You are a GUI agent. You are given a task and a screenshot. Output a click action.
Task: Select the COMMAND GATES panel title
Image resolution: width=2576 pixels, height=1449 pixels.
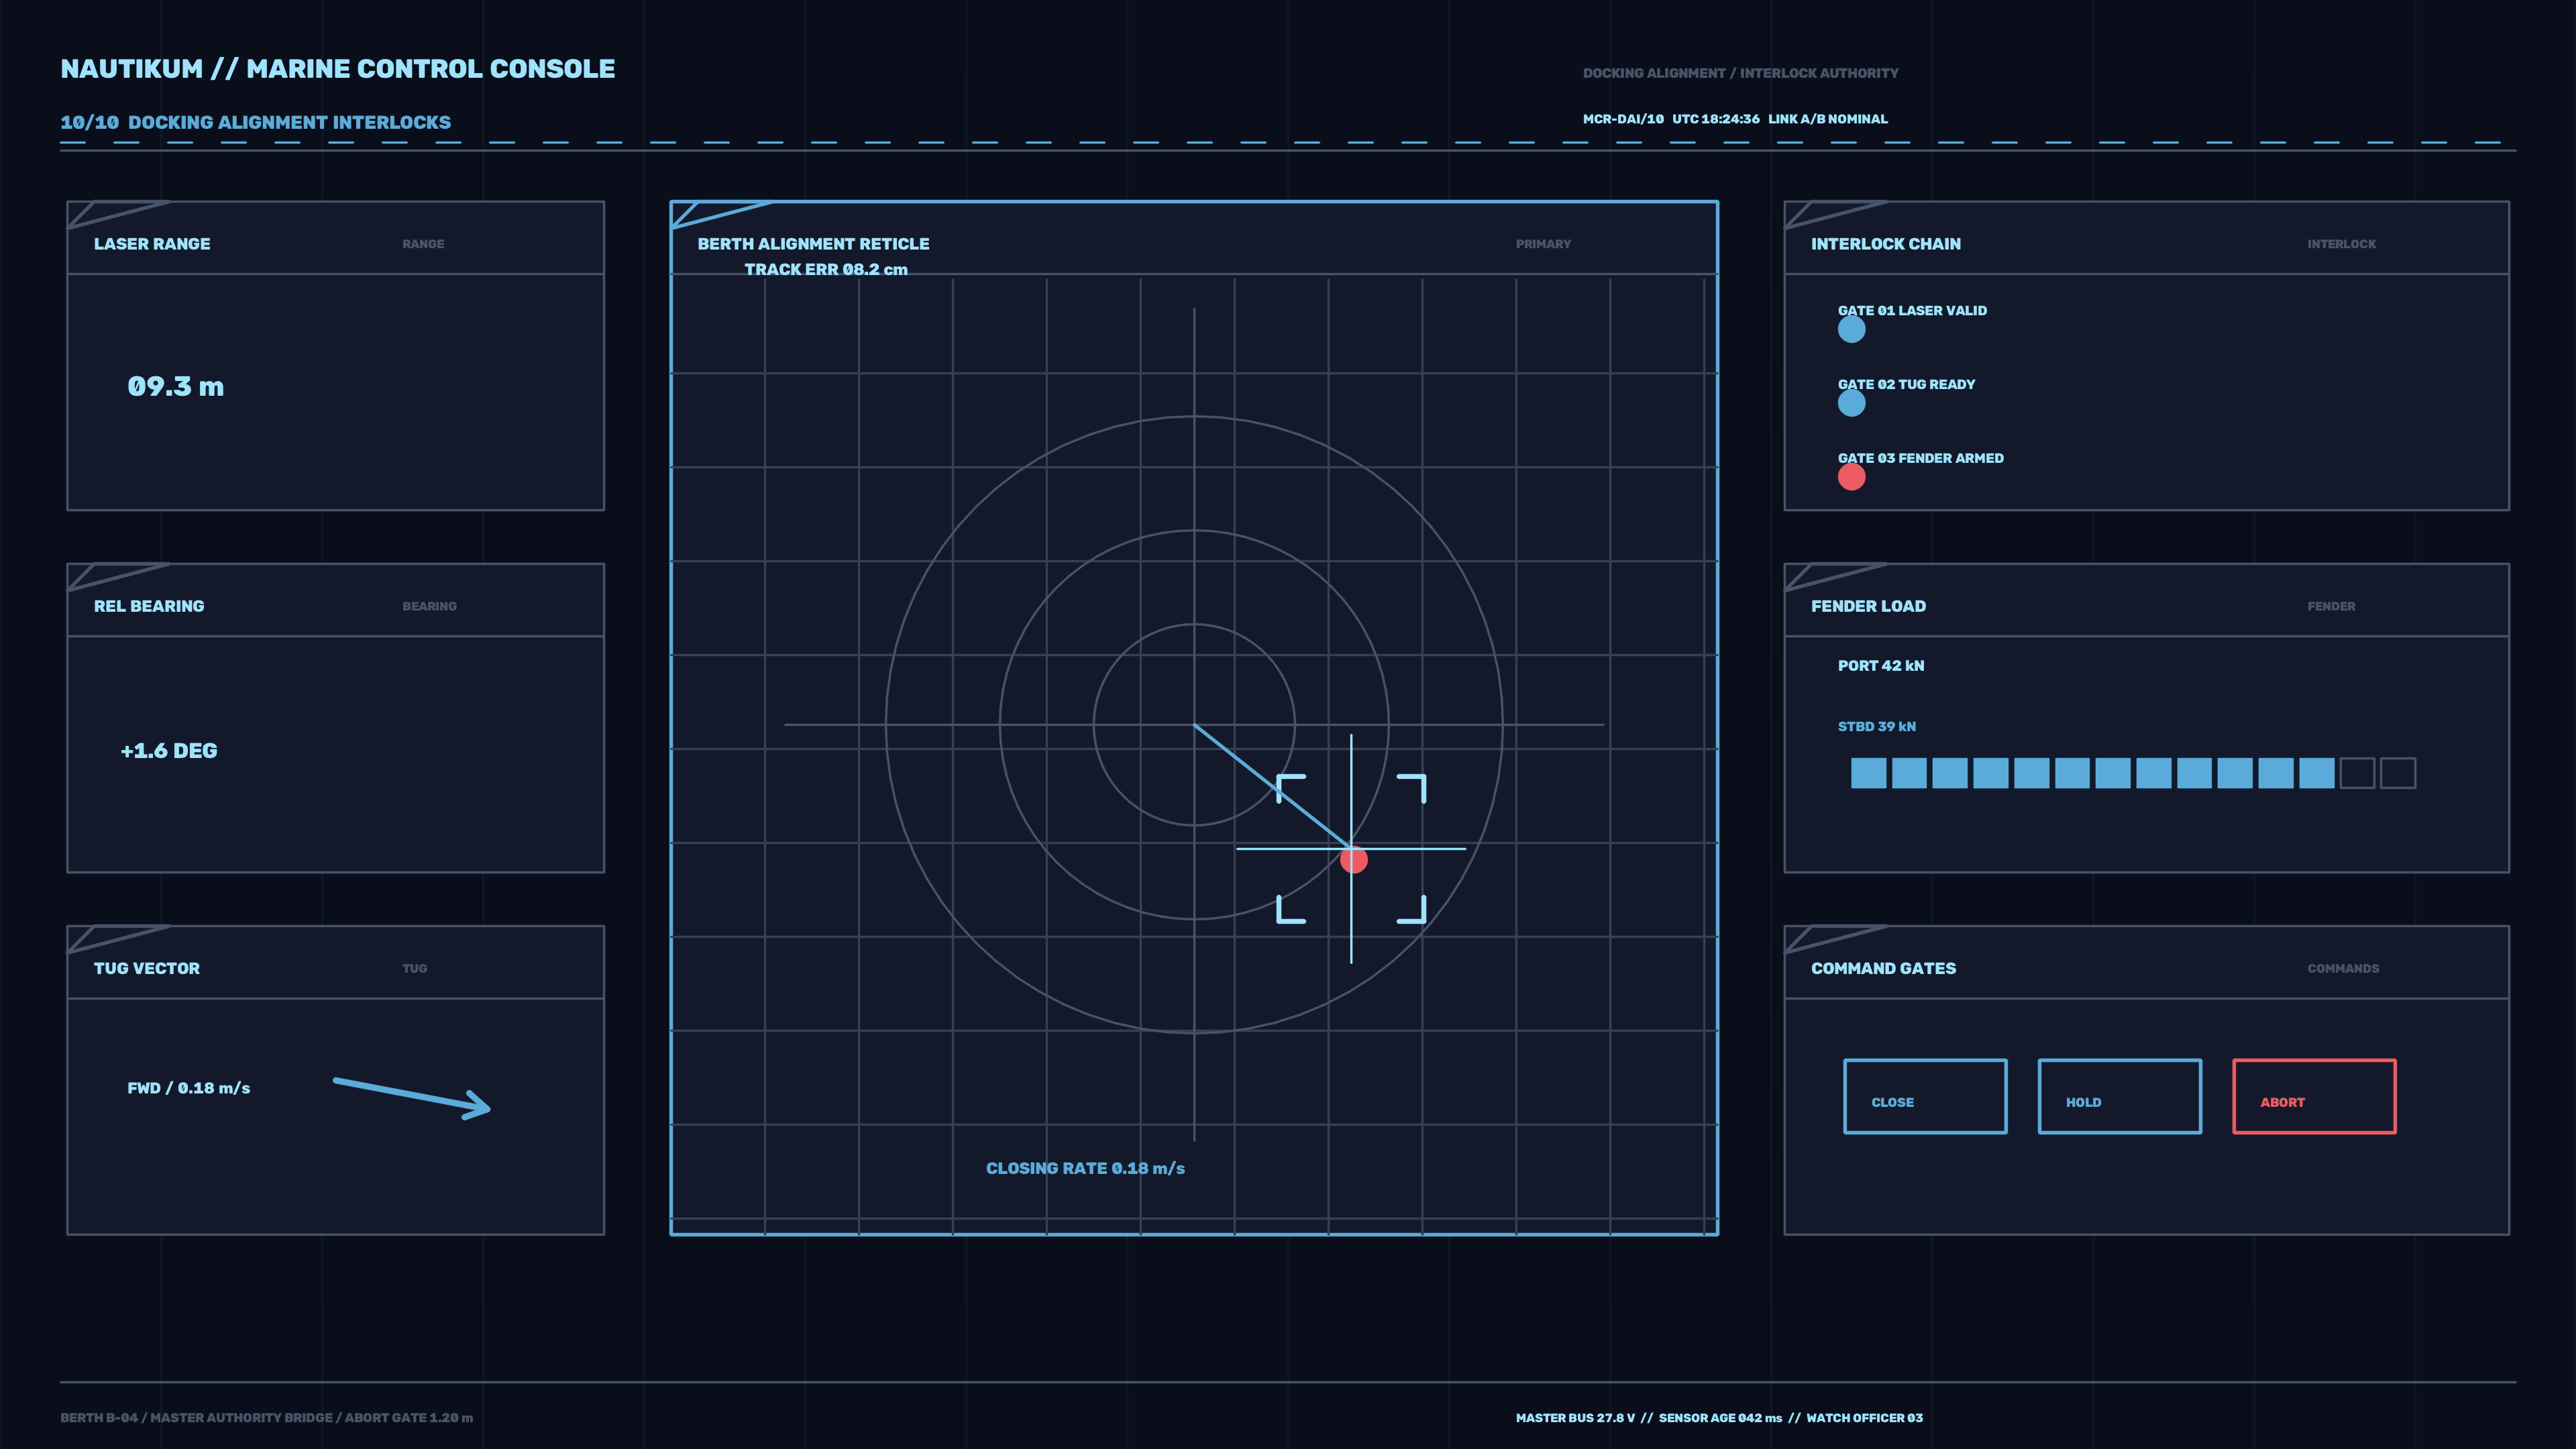[1884, 968]
